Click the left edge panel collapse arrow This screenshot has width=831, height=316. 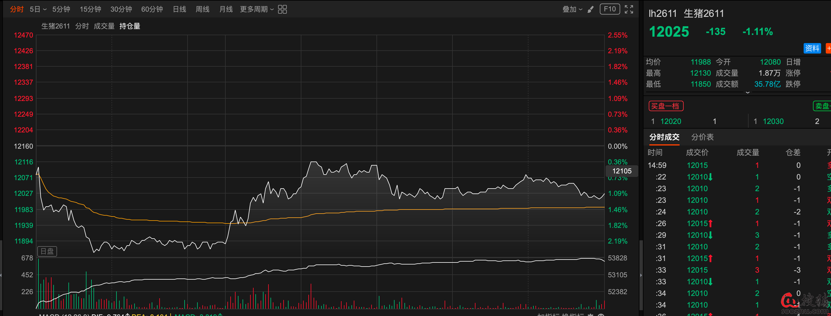tap(1, 275)
